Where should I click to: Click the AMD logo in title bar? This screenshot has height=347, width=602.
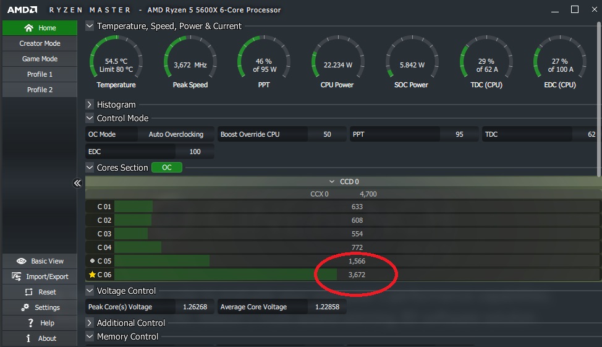pyautogui.click(x=22, y=10)
